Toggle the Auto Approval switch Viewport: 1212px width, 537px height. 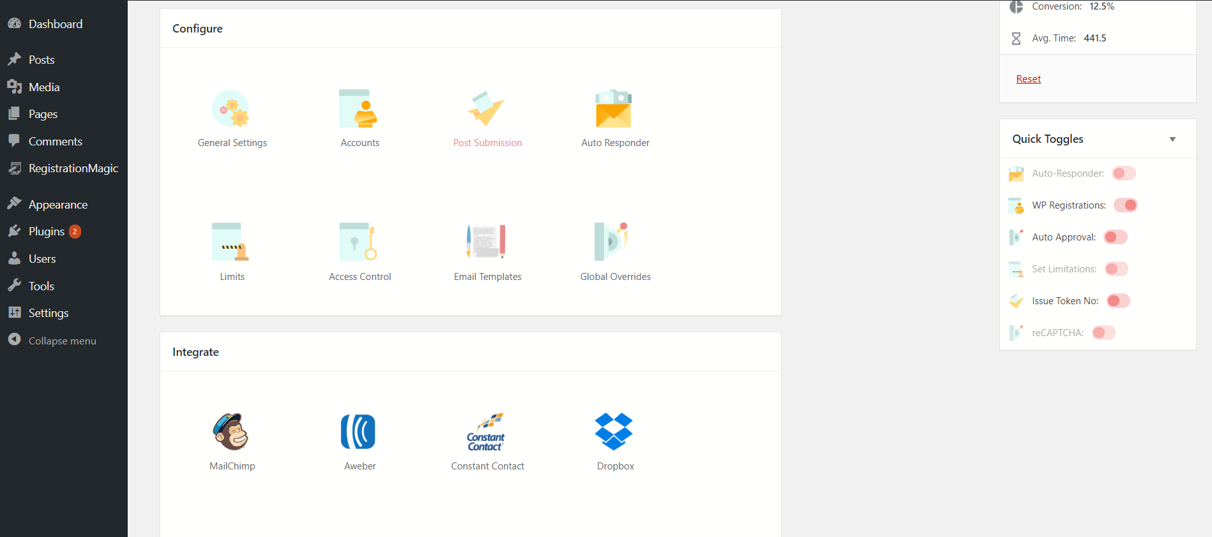(x=1116, y=237)
